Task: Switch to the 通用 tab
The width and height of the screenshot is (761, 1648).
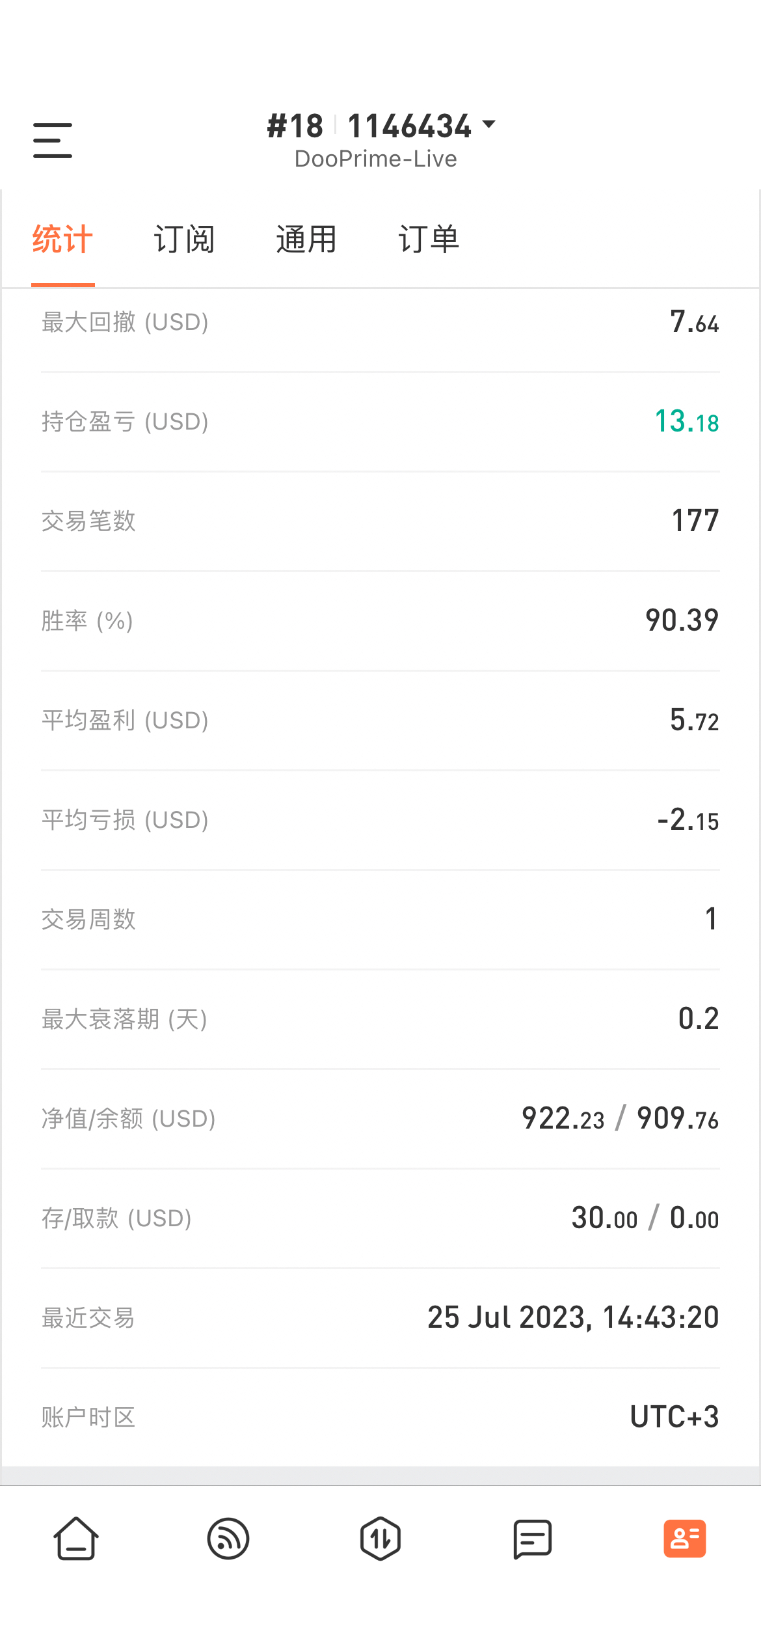Action: click(x=306, y=240)
